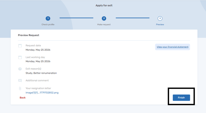Click the resignation letter paperclip icon
Viewport: 206px width, 113px height.
(x=20, y=89)
